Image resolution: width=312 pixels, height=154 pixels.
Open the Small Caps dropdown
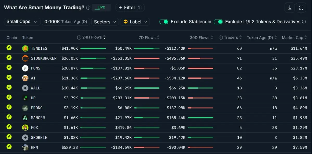22,22
